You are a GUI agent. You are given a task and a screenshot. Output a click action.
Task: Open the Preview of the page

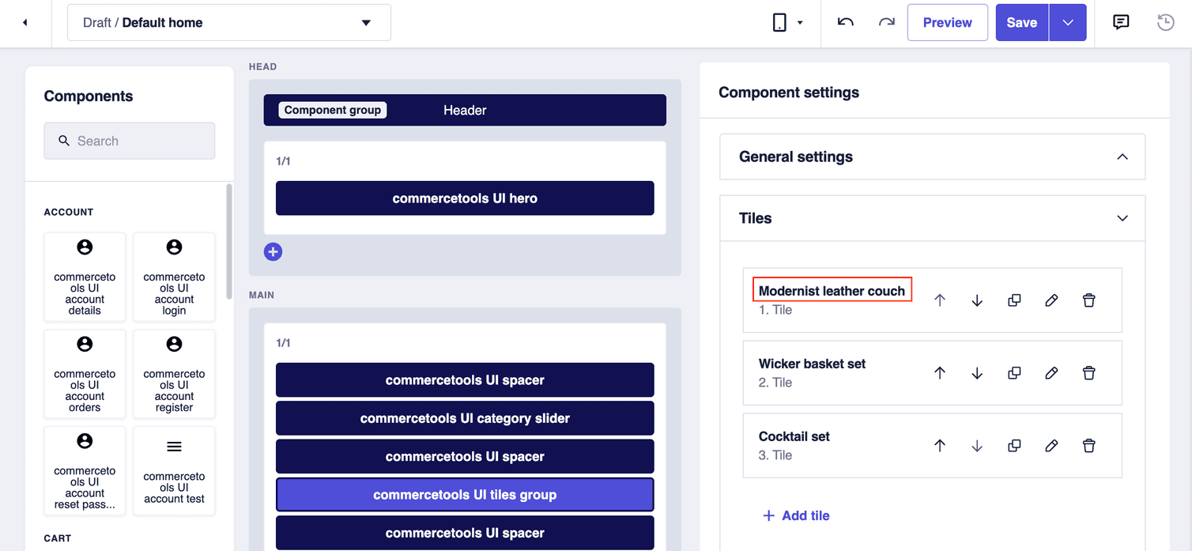pyautogui.click(x=947, y=22)
